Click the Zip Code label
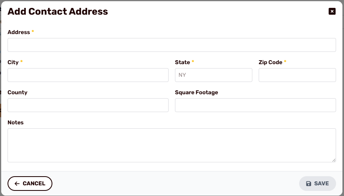 pos(270,63)
